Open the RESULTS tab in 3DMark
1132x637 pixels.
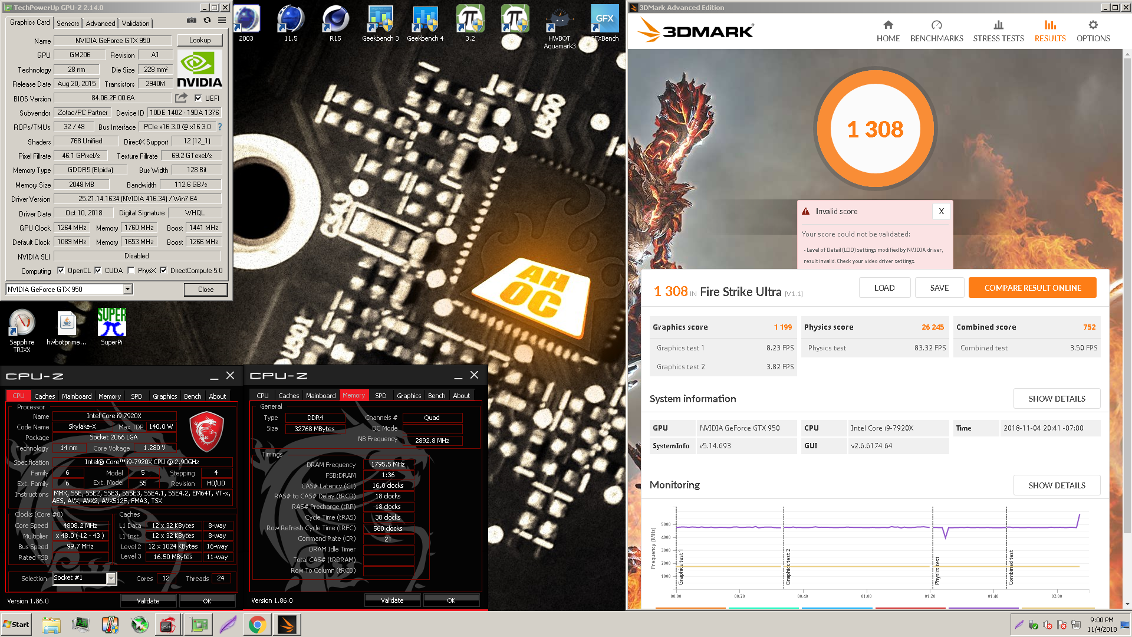tap(1050, 31)
